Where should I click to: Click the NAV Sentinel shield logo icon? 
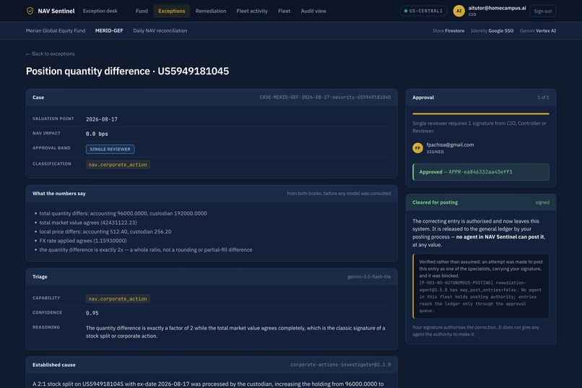click(30, 11)
